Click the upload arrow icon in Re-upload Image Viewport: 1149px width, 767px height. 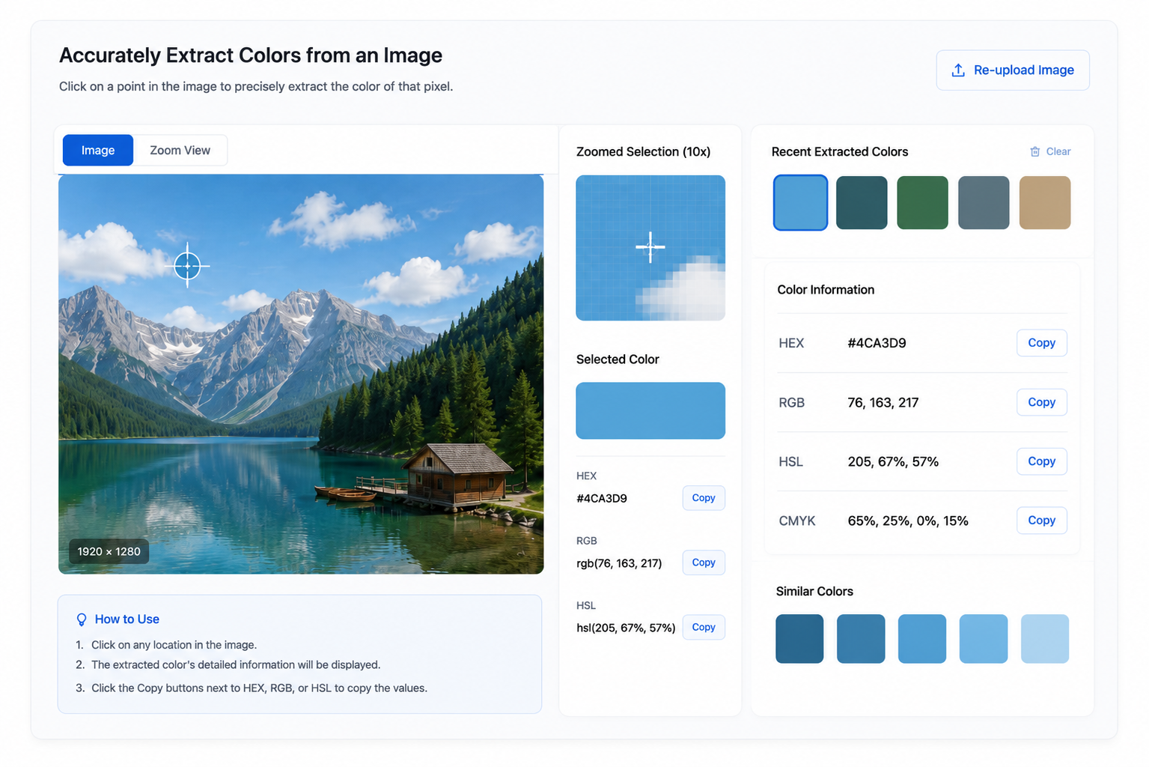pos(958,70)
